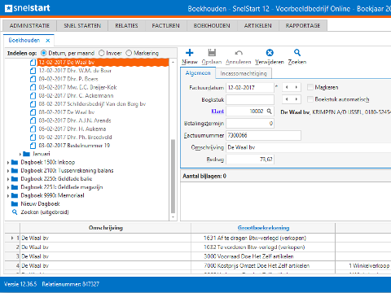391x293 pixels.
Task: Click the Nieuw Dagboek folder icon
Action: point(15,203)
